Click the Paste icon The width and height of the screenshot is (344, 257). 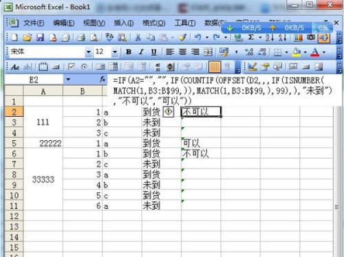164,37
